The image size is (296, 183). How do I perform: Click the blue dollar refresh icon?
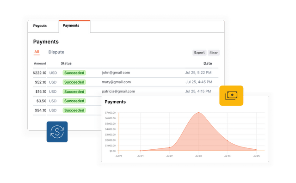coord(57,132)
